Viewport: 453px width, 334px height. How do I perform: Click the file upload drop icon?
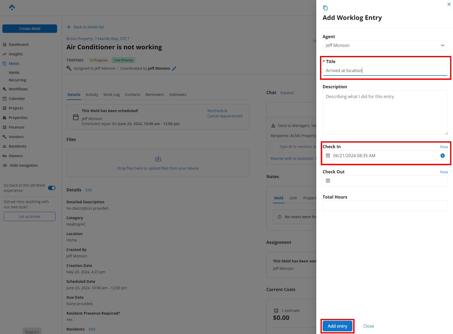(x=158, y=159)
